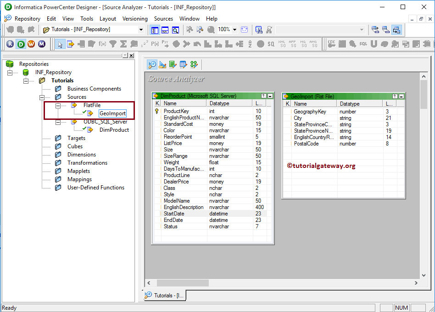This screenshot has height=312, width=435.
Task: Click the arrange-with-plus layout icon
Action: [375, 30]
